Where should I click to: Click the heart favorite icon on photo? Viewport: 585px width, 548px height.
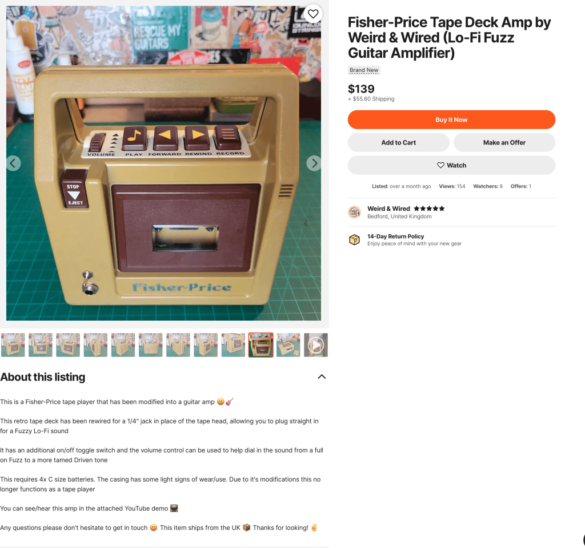(x=313, y=14)
